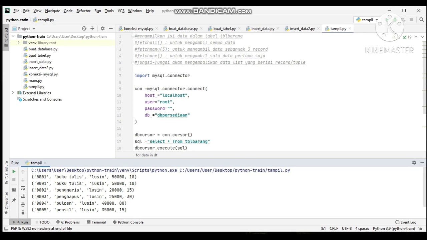The width and height of the screenshot is (427, 240).
Task: Toggle scroll to end in Run console
Action: pyautogui.click(x=23, y=196)
